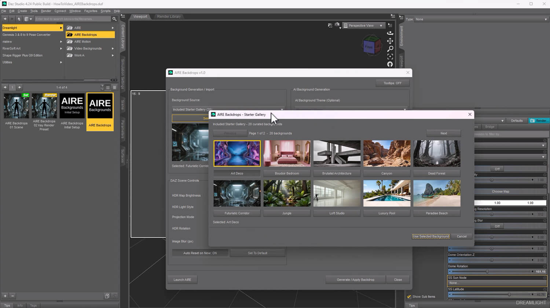This screenshot has height=308, width=550.
Task: Open the content database dropdown icon
Action: click(x=28, y=19)
